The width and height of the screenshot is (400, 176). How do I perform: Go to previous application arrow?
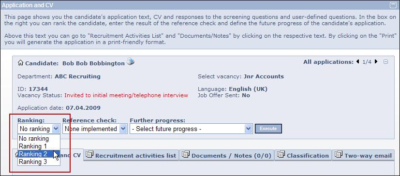pos(357,62)
